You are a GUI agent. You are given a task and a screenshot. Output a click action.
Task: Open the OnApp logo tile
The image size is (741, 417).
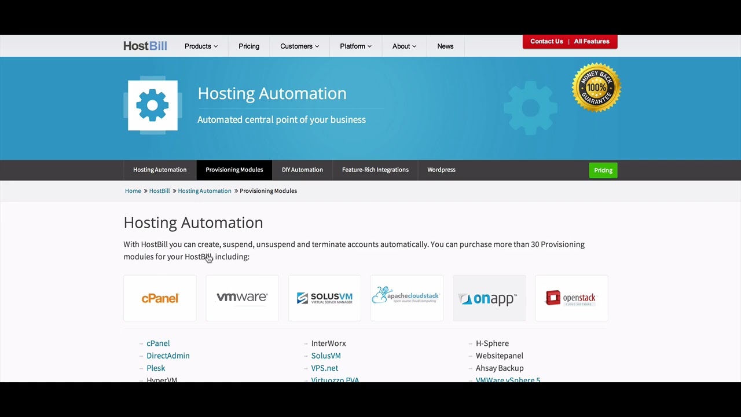[489, 298]
